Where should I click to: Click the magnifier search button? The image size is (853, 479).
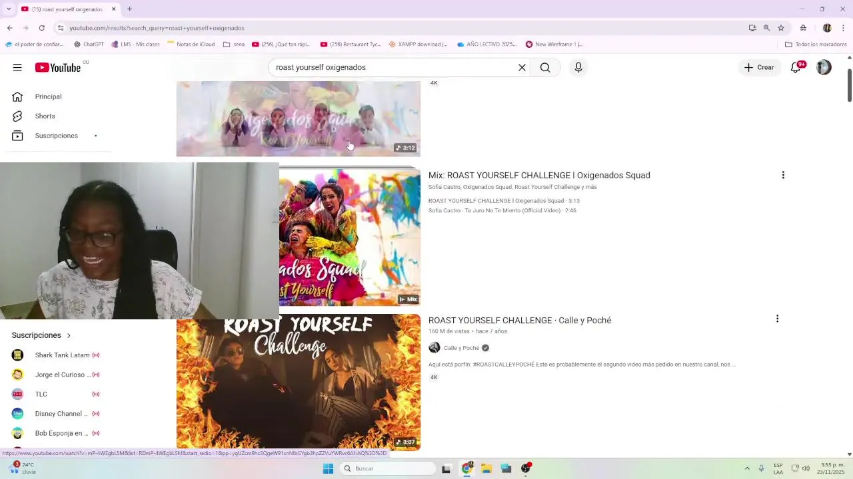pos(545,67)
